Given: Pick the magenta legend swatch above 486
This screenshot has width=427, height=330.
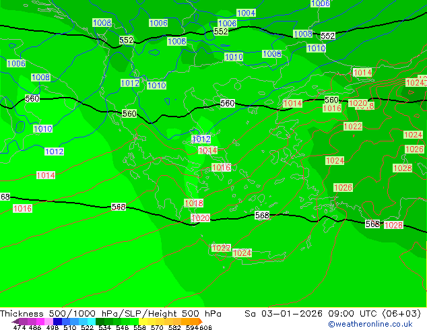Looking at the screenshot, I should 40,321.
